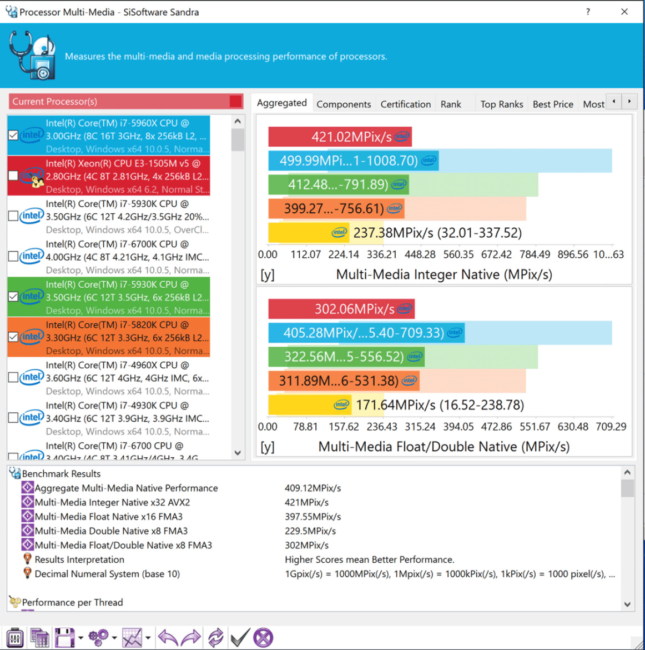645x650 pixels.
Task: Click the yellow 237.38MPix/s integer bar
Action: click(309, 233)
